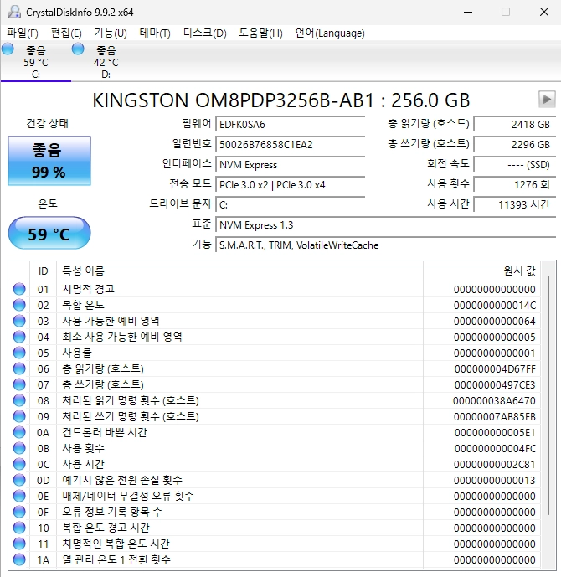Click the blue status orb for drive D:
This screenshot has width=561, height=577.
point(78,49)
